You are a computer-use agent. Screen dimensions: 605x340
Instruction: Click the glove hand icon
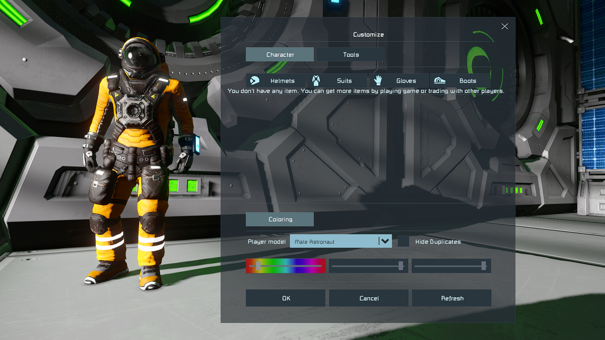378,81
